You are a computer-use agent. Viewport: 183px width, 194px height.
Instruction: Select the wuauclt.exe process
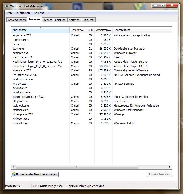91,123
